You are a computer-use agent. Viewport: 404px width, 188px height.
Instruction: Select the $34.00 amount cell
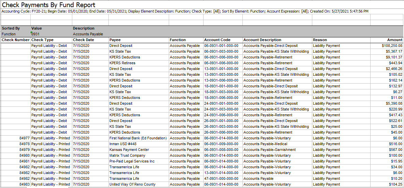point(387,167)
